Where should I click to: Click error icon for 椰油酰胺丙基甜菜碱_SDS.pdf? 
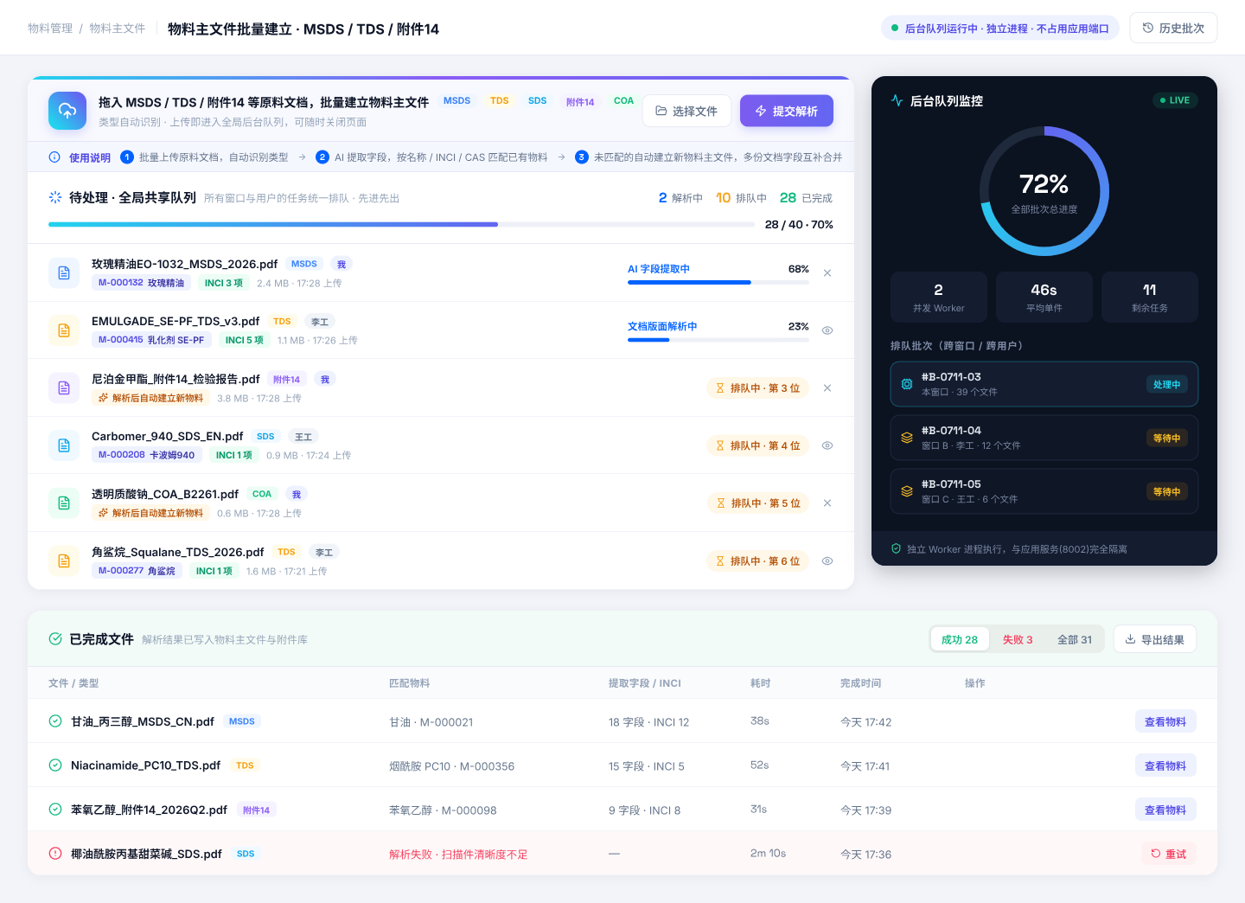point(55,853)
